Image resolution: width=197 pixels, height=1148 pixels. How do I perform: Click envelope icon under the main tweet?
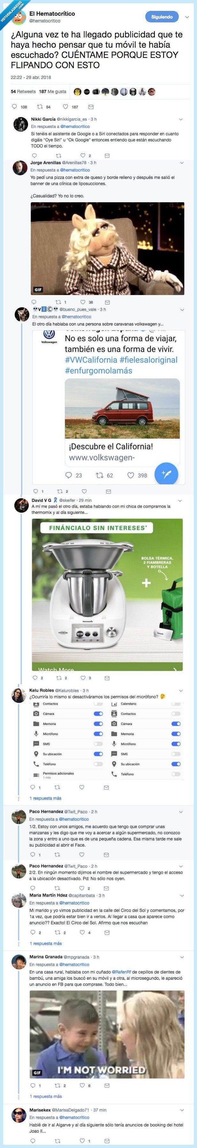(x=91, y=107)
